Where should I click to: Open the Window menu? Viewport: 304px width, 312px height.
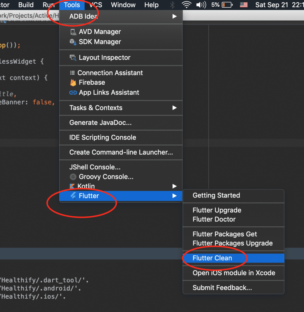click(x=123, y=5)
